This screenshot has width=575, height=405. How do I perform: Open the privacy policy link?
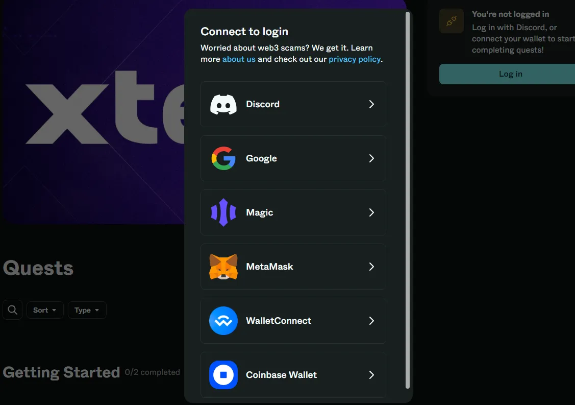(355, 59)
